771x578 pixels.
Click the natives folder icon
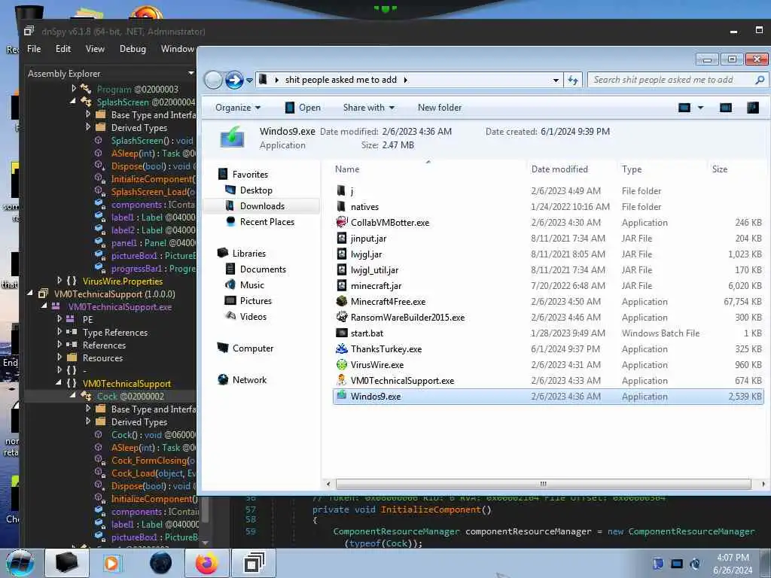coord(341,206)
